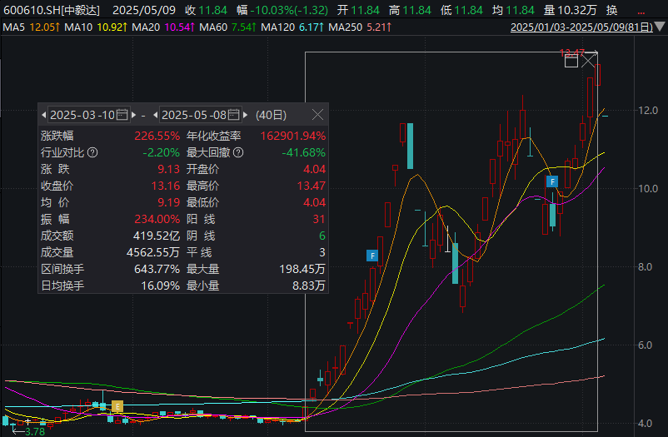The height and width of the screenshot is (437, 668).
Task: Step start date 2025-03-10 forward one day
Action: [x=134, y=115]
